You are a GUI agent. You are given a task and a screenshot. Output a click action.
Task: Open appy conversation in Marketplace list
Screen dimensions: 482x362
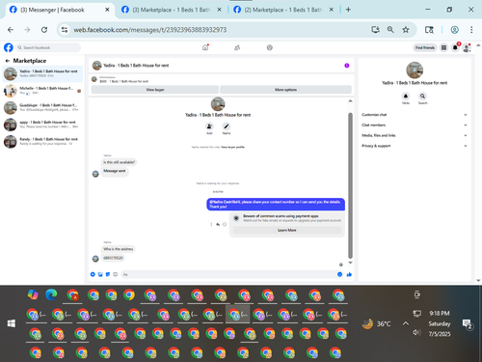coord(42,125)
